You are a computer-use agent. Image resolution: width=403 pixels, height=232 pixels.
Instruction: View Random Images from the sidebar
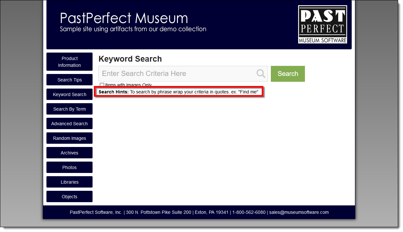coord(69,138)
